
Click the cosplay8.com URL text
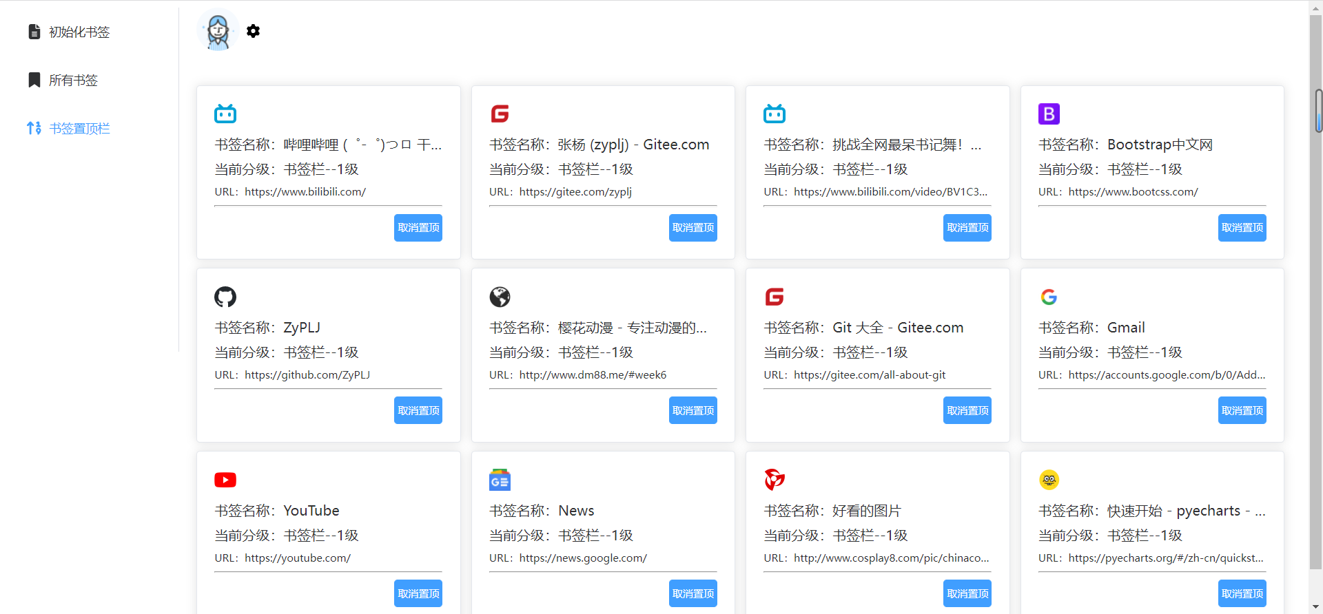coord(892,558)
